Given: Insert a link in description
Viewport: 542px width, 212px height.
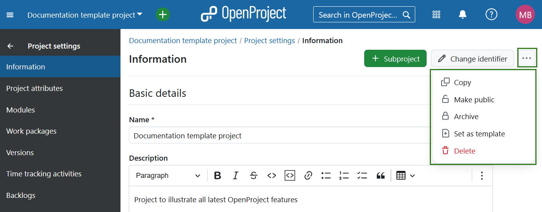Looking at the screenshot, I should point(308,176).
